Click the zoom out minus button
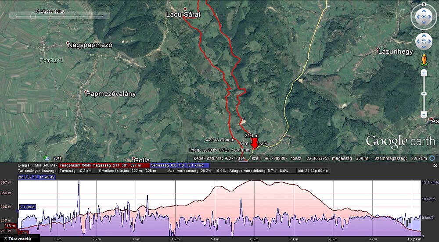Image resolution: width=439 pixels, height=242 pixels. pyautogui.click(x=424, y=115)
